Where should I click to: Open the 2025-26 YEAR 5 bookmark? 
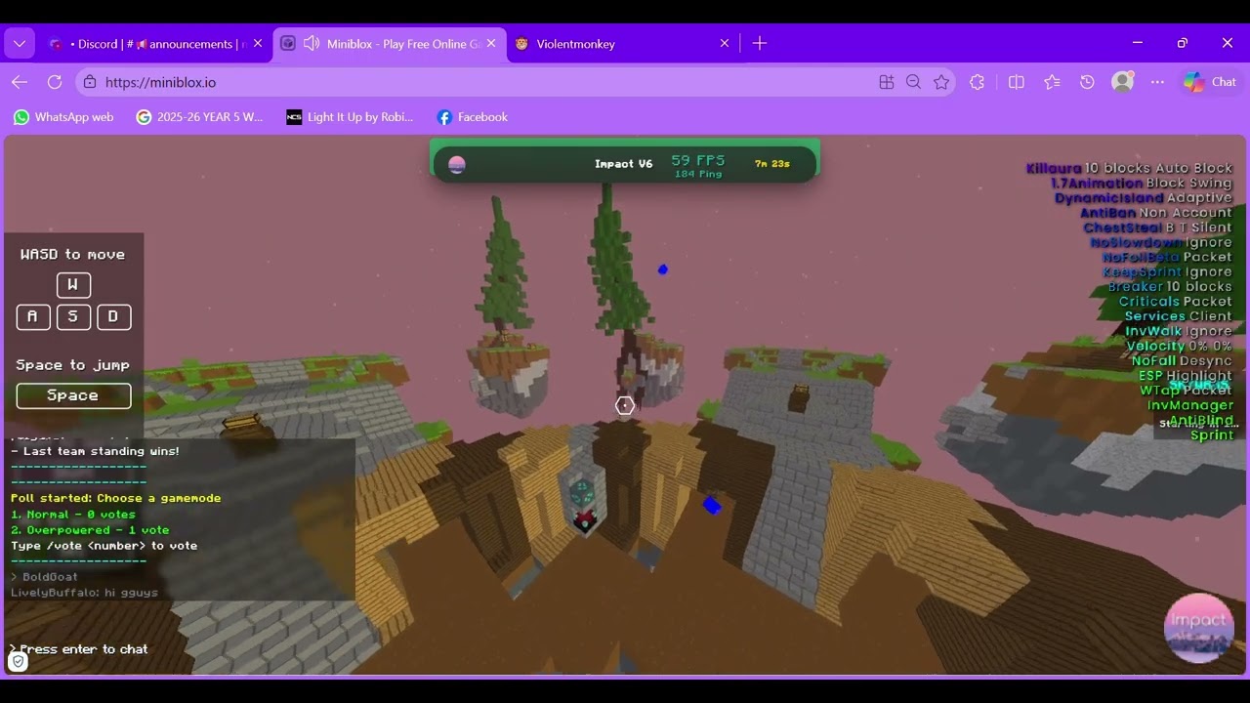coord(199,117)
